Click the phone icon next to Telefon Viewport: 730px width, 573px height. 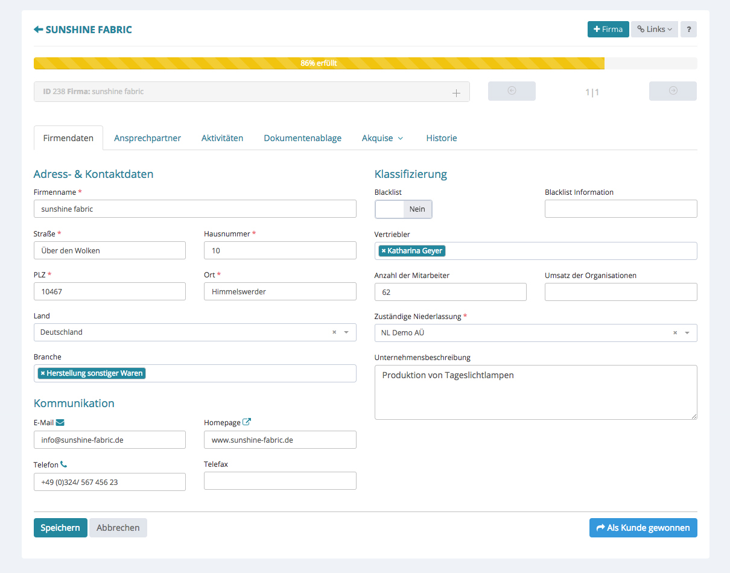[64, 464]
